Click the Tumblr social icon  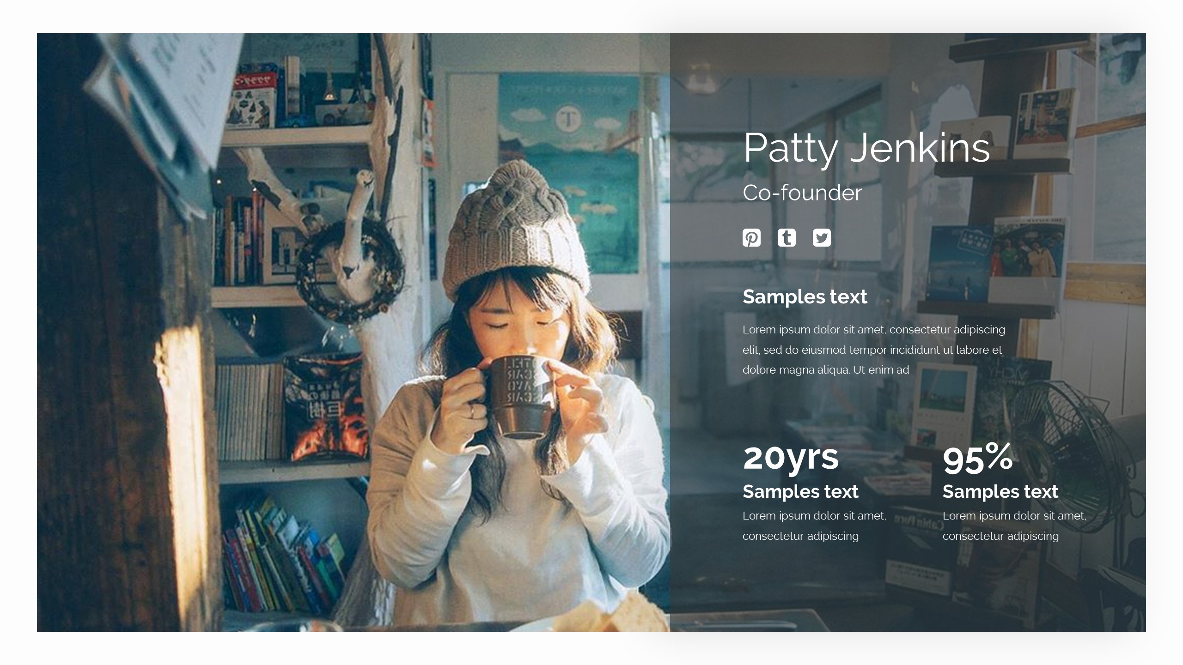click(787, 238)
